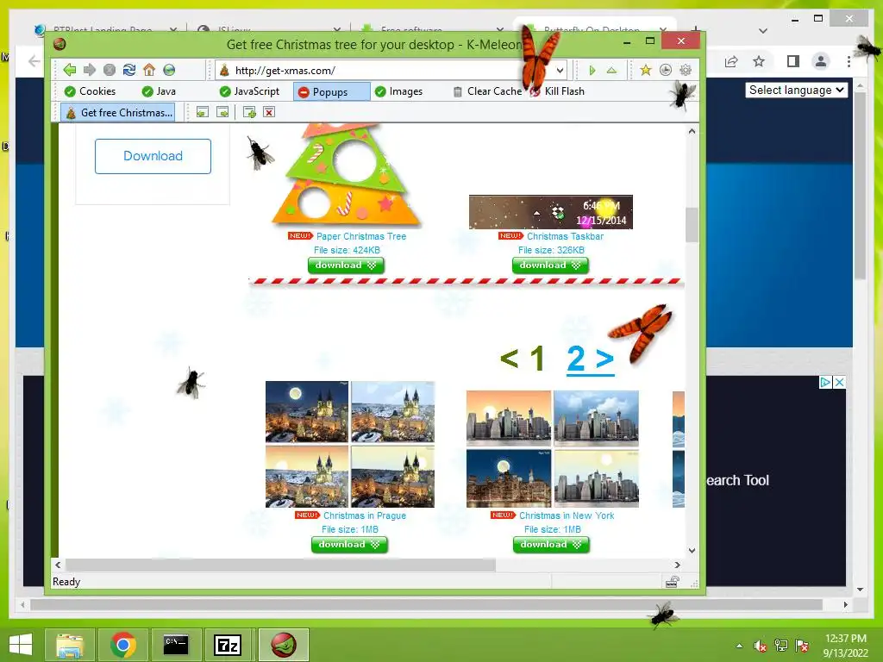The height and width of the screenshot is (662, 883).
Task: Toggle Cookies permission in K-Meleon
Action: (x=90, y=91)
